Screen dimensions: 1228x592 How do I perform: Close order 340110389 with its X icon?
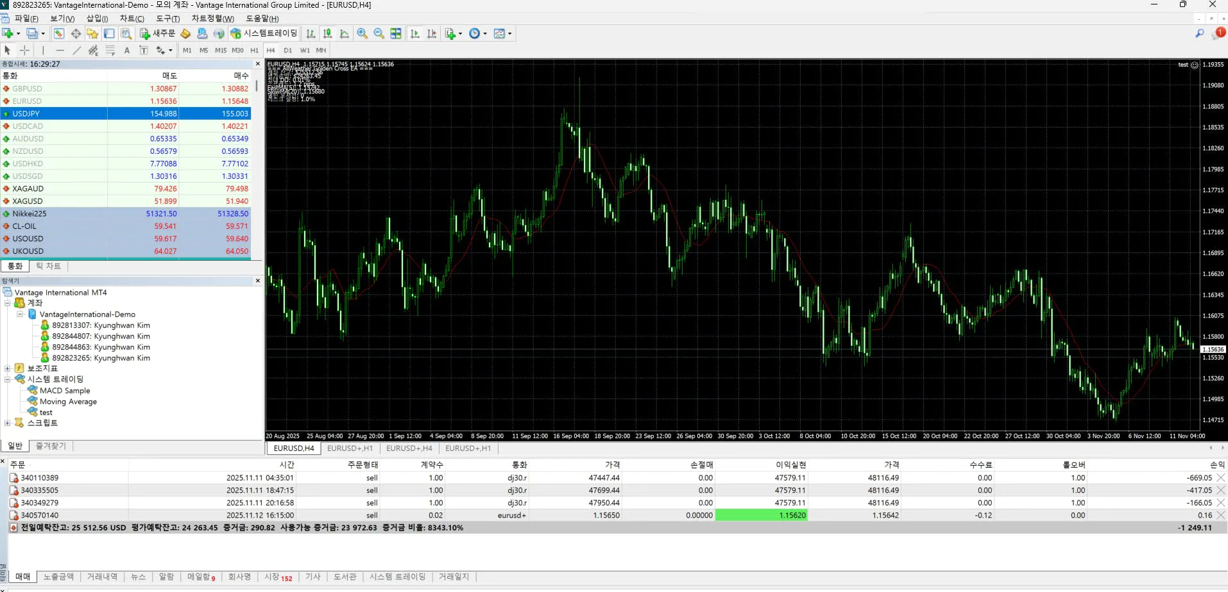1221,478
